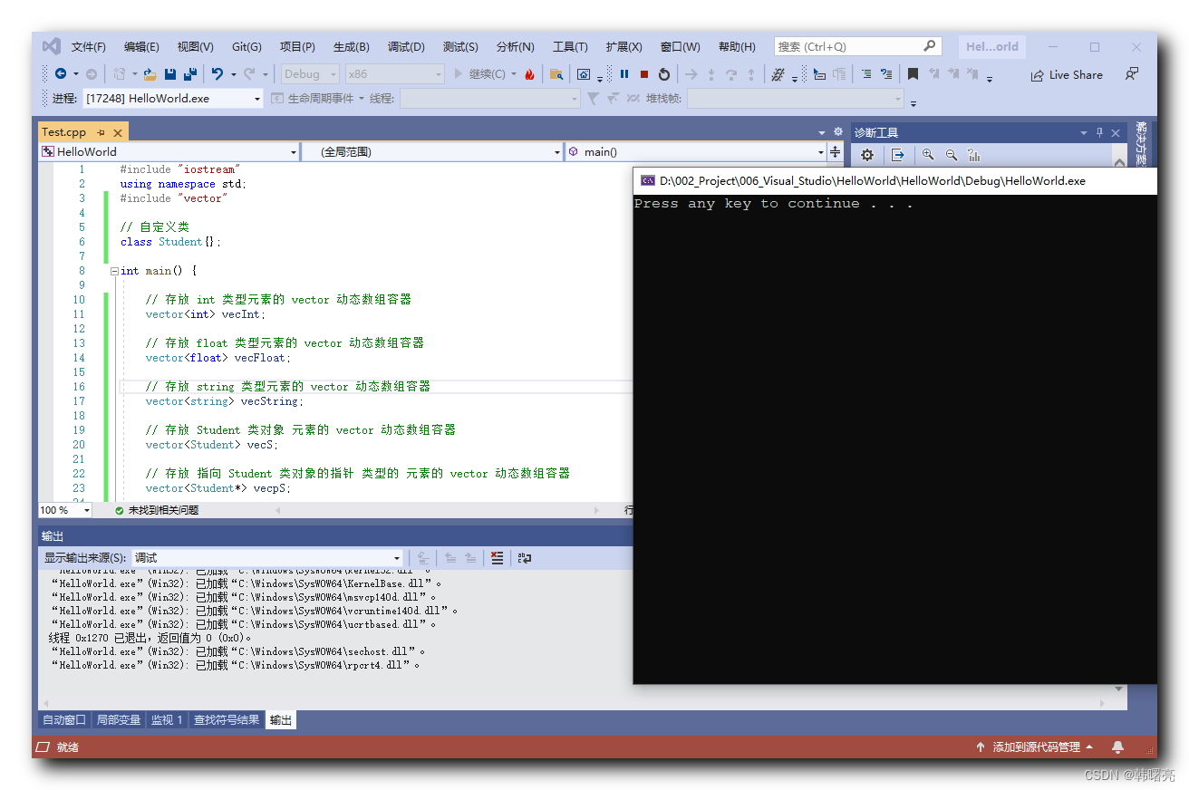The image size is (1189, 790).
Task: Open the (全局范围) scope dropdown
Action: 432,152
